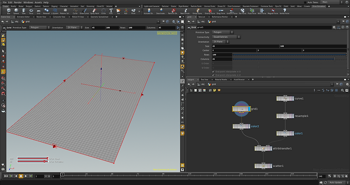Screen dimensions: 350x185
Task: Select the Sphere shelf tool
Action: pyautogui.click(x=16, y=11)
